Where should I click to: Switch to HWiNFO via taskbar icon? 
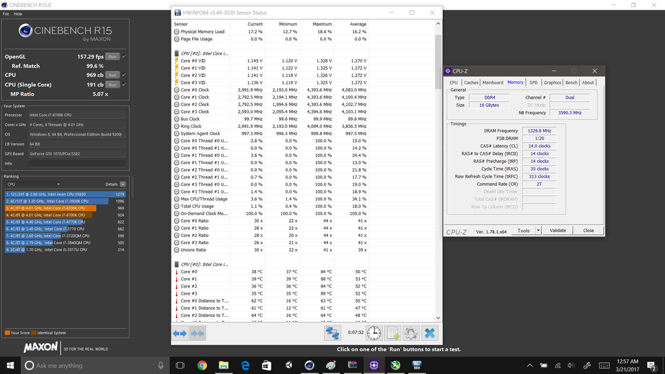pyautogui.click(x=417, y=365)
